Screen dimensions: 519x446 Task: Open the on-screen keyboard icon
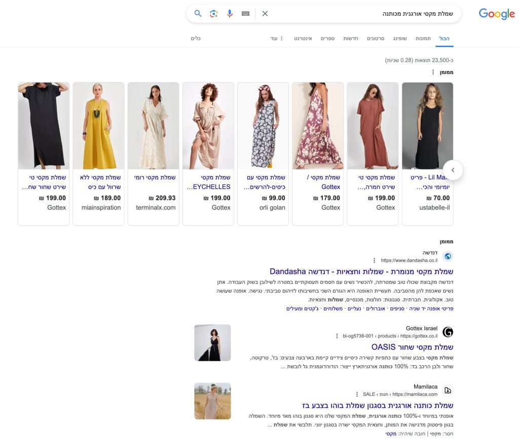(245, 14)
